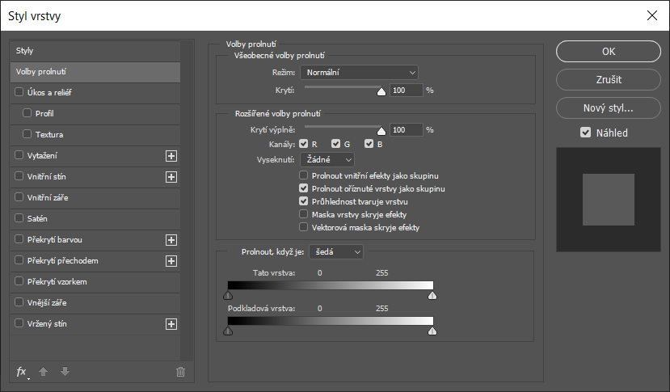Uncheck the R channel checkbox

304,144
